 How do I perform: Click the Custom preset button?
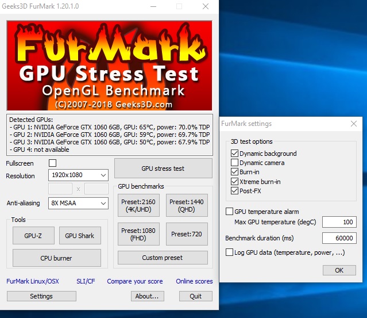tap(163, 258)
